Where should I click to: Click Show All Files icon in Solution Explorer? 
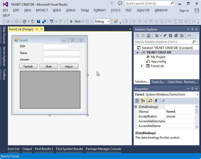click(182, 36)
